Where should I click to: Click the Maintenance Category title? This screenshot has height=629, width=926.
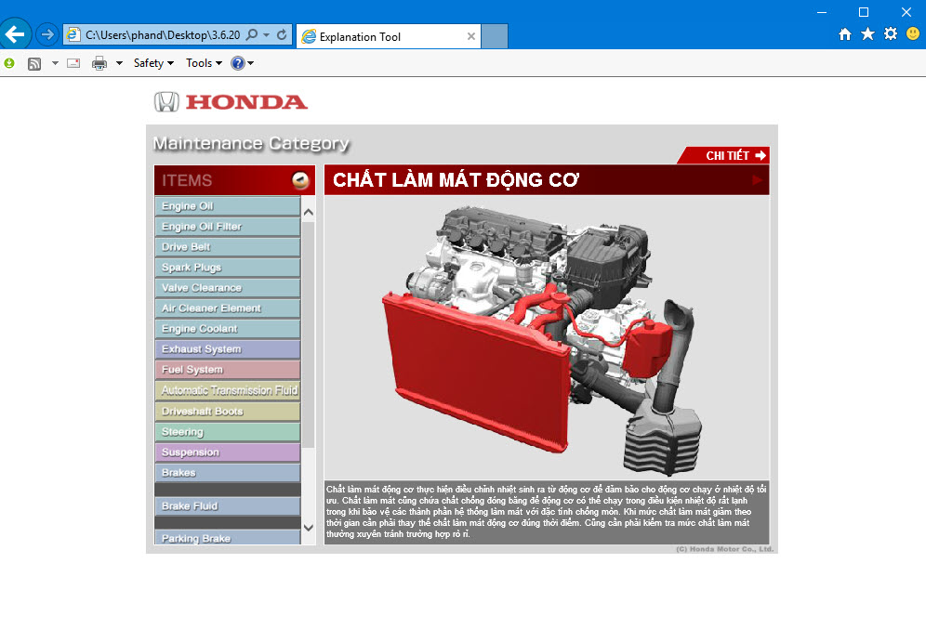point(251,143)
